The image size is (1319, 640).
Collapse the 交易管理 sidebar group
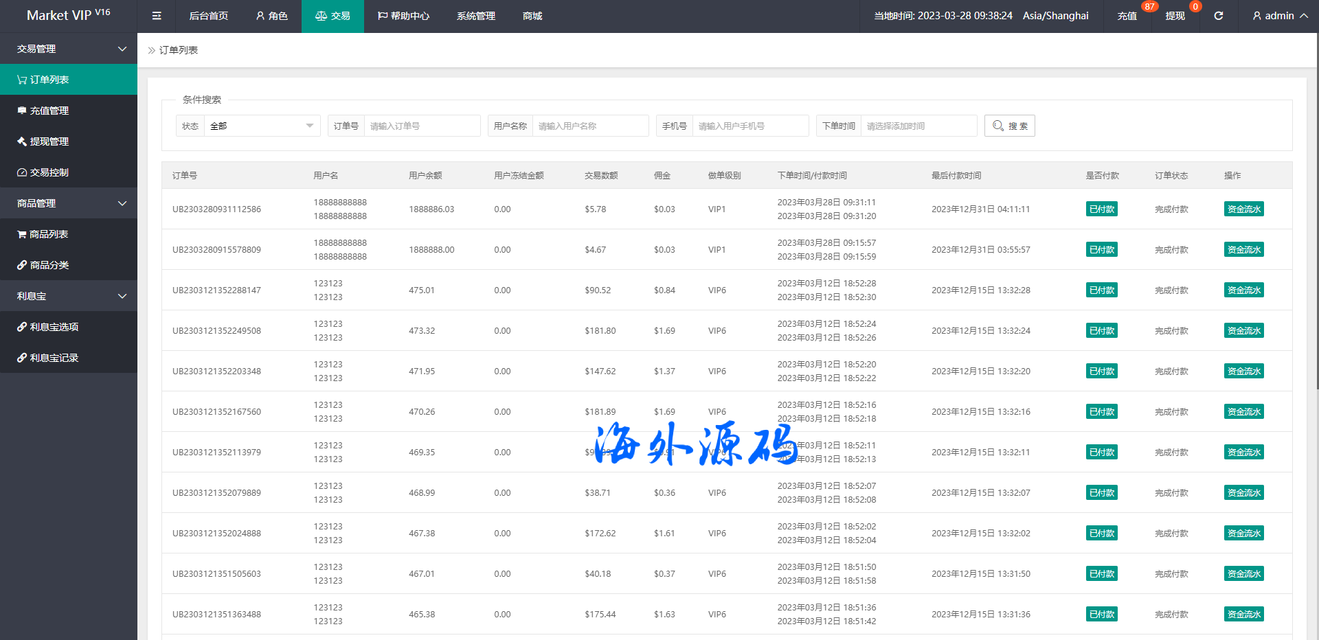pos(69,49)
